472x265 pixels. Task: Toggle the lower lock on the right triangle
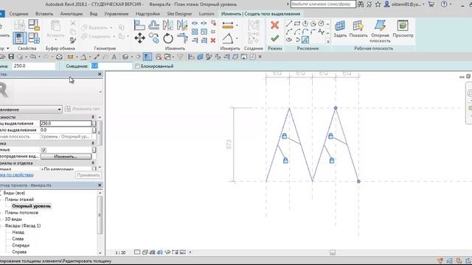pyautogui.click(x=332, y=160)
